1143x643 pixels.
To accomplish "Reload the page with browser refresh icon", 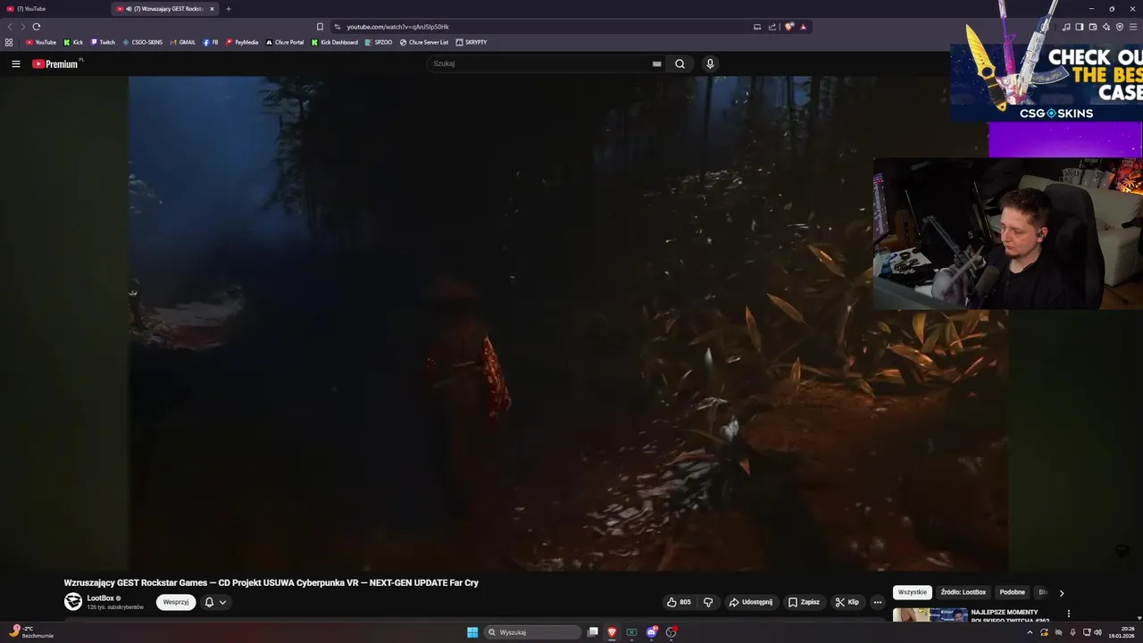I will (x=37, y=27).
